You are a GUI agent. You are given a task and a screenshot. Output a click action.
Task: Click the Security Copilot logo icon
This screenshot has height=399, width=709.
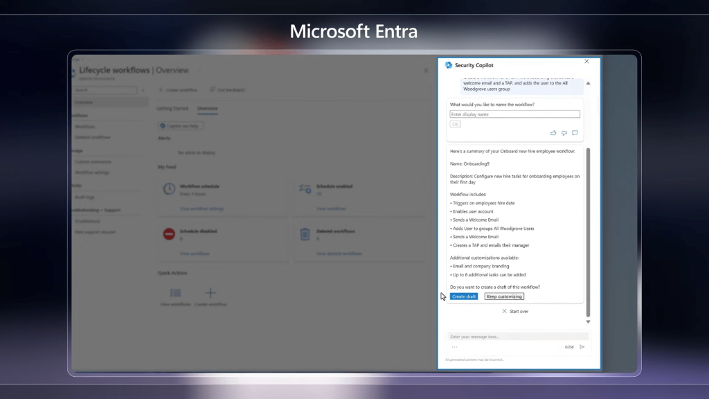tap(449, 65)
